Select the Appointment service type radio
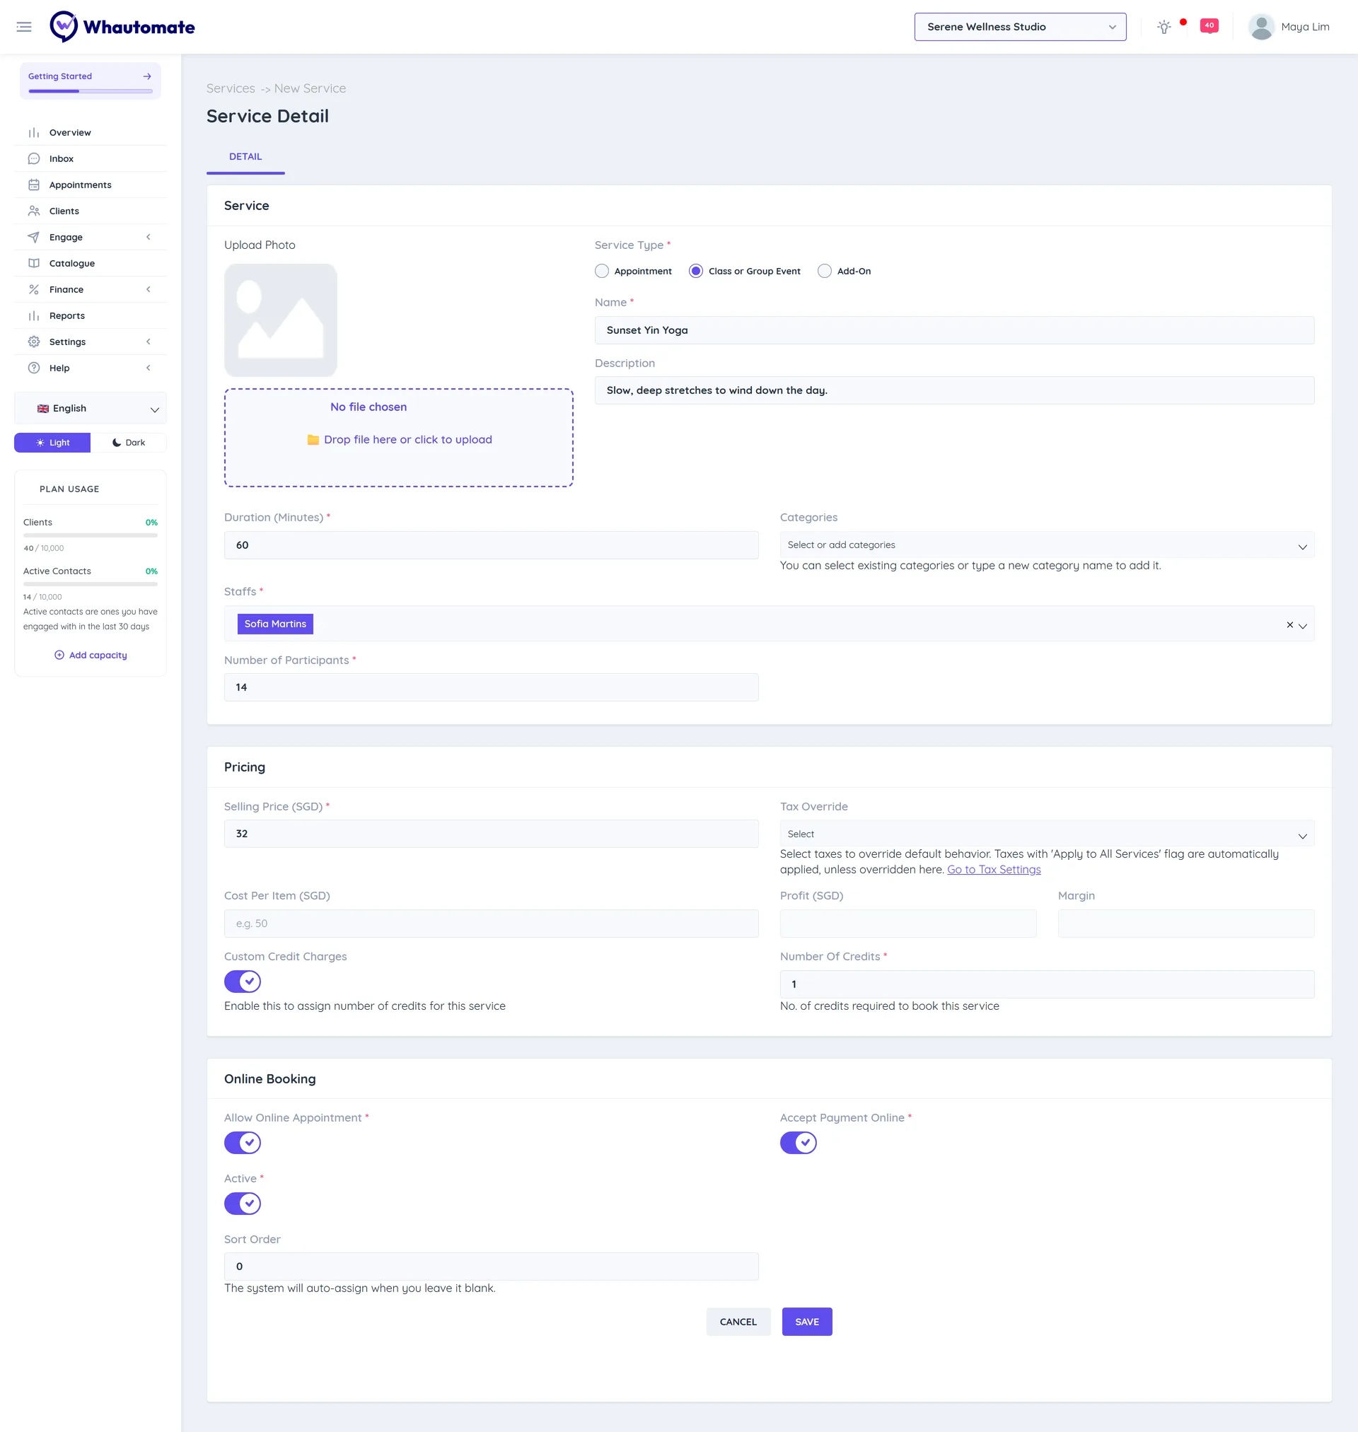The width and height of the screenshot is (1358, 1432). tap(601, 271)
